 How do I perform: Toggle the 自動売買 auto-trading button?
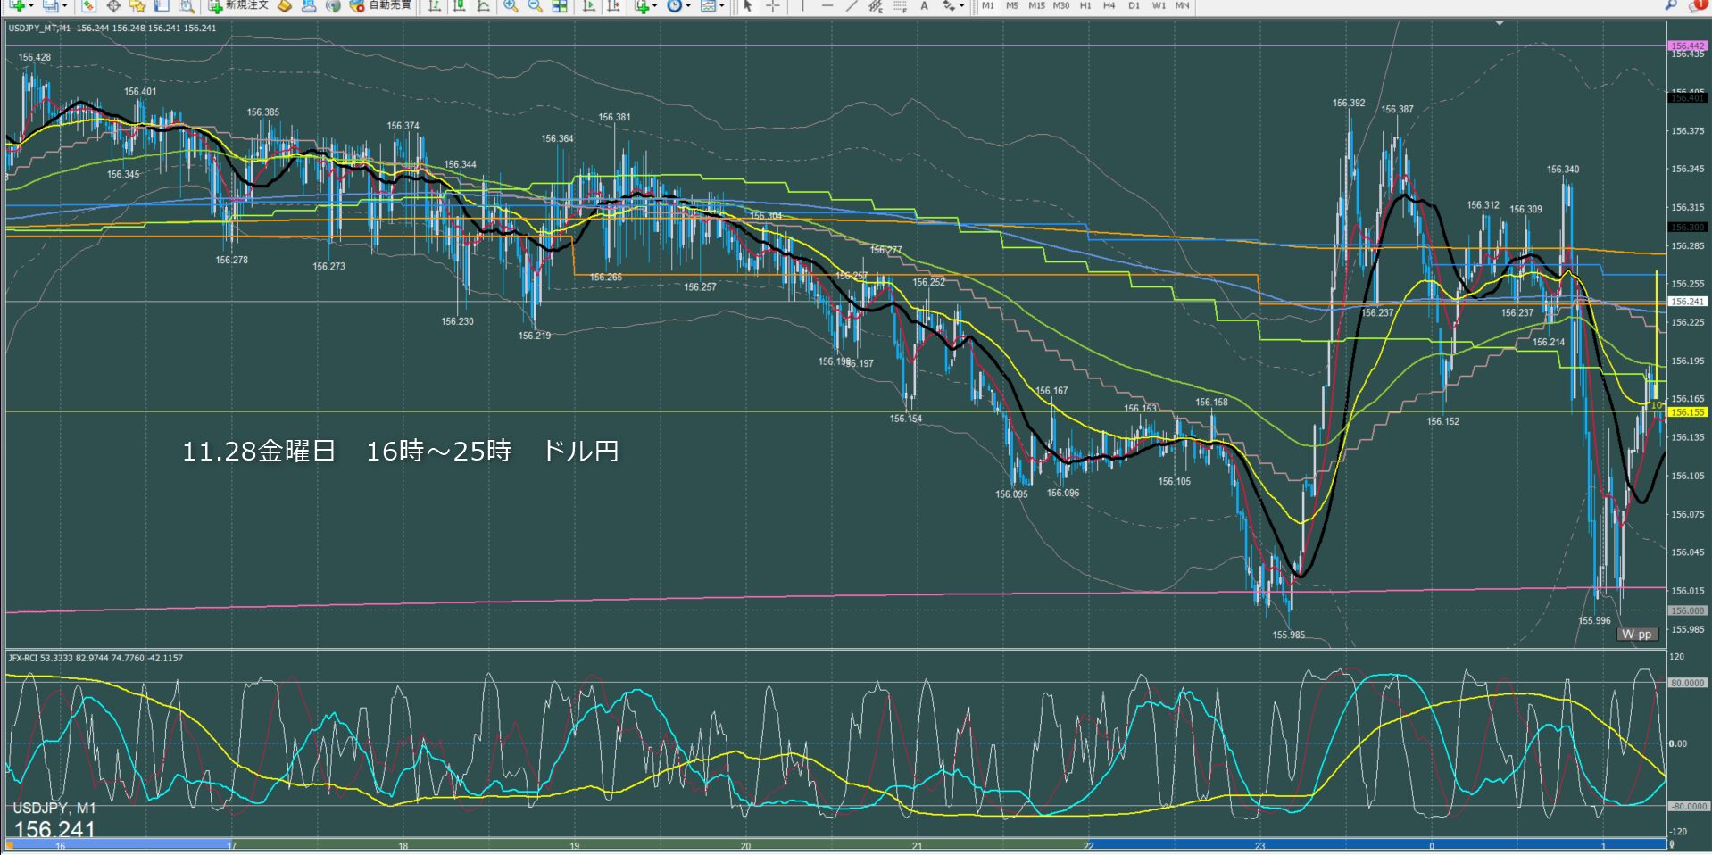(381, 6)
